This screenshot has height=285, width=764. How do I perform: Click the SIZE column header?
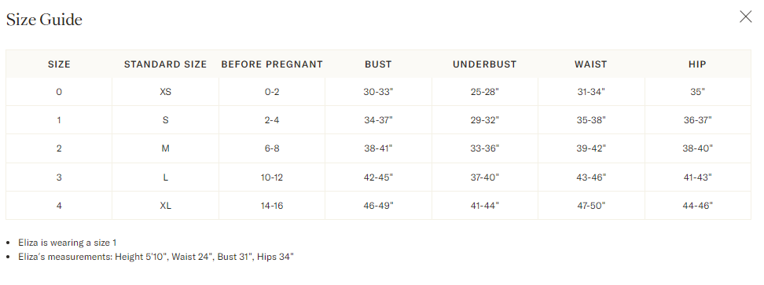[59, 64]
